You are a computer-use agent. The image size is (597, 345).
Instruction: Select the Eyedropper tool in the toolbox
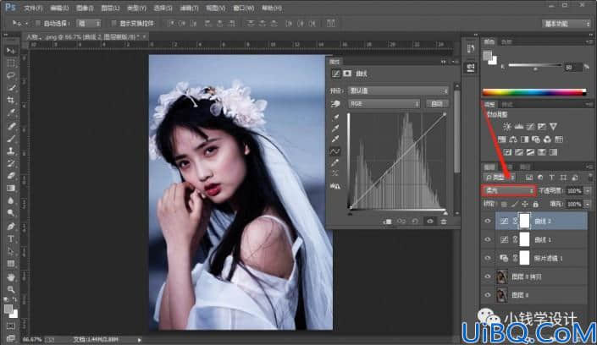[11, 112]
